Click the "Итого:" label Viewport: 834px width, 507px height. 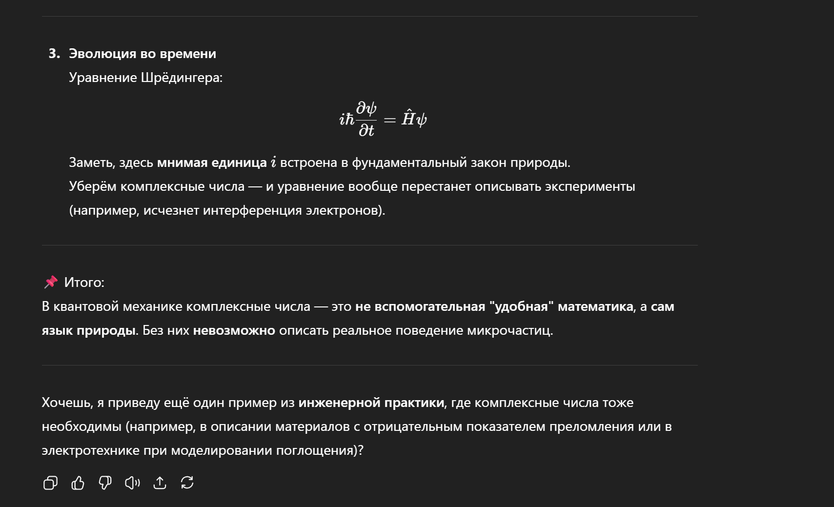tap(84, 283)
